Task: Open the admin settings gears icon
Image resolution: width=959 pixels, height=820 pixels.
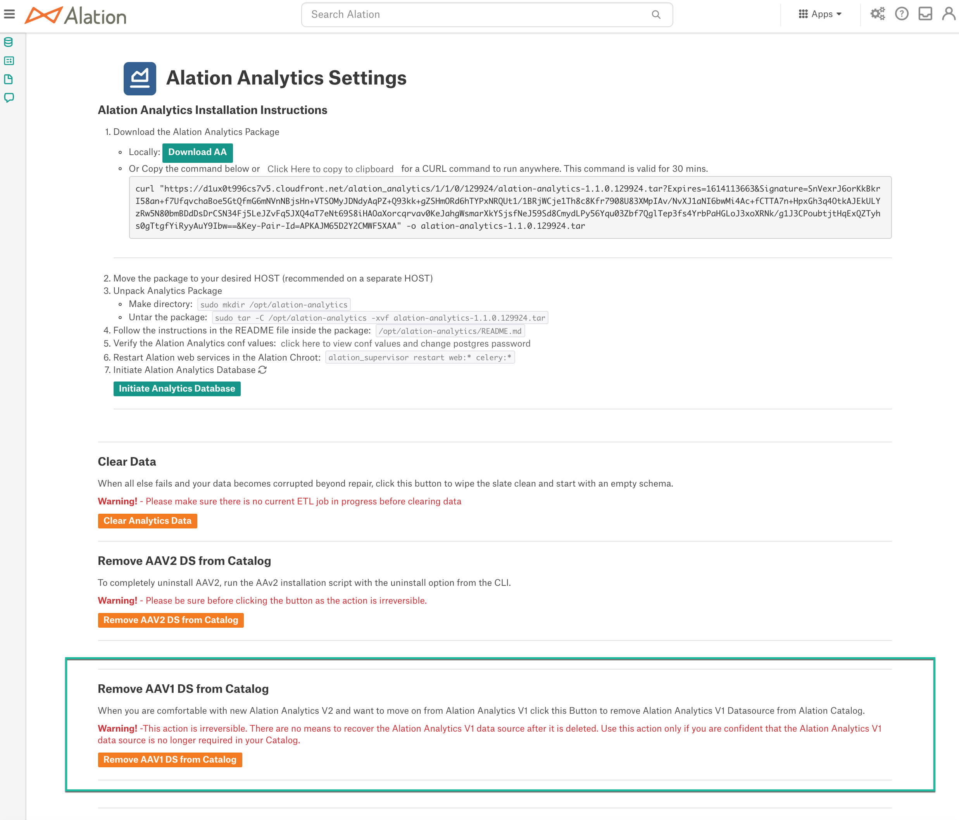Action: (x=878, y=14)
